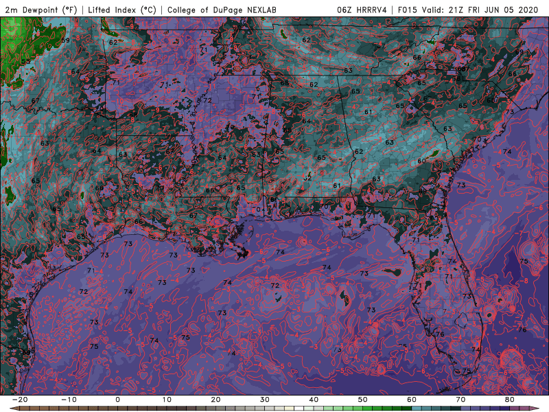549x412 pixels.
Task: Click the 0 label on the color scale
Action: (117, 400)
